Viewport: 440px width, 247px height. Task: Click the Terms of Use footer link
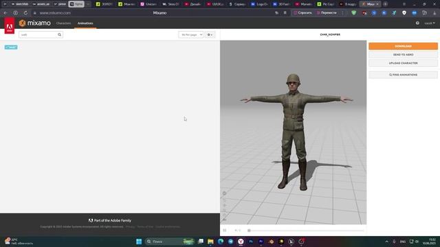click(x=145, y=226)
